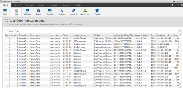The image size is (183, 109).
Task: Switch to the Account tab
Action: pos(66,5)
